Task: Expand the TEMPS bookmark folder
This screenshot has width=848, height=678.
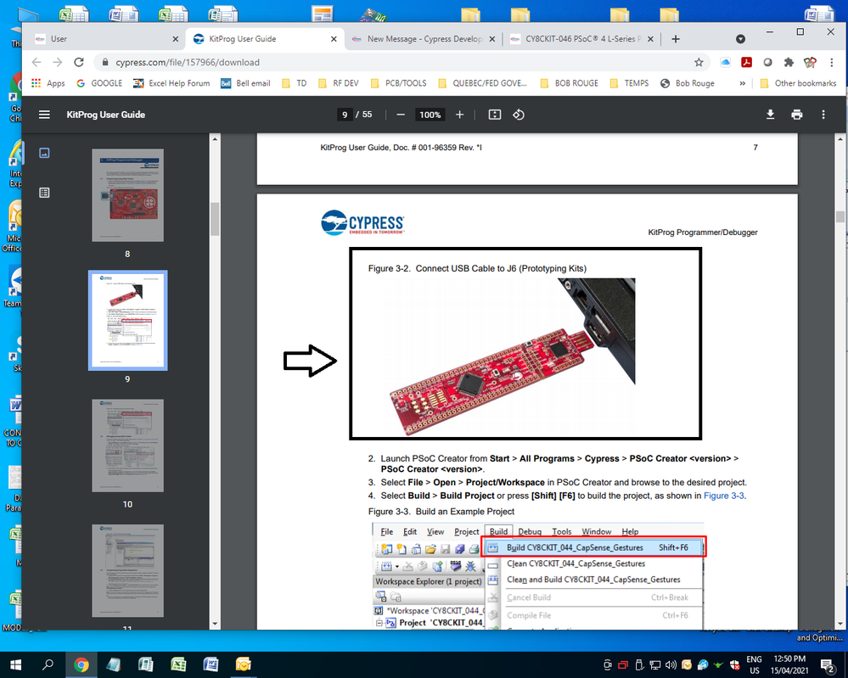Action: (x=630, y=83)
